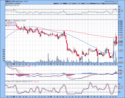Click the 0.375 price axis label
The image size is (125, 98).
121,21
